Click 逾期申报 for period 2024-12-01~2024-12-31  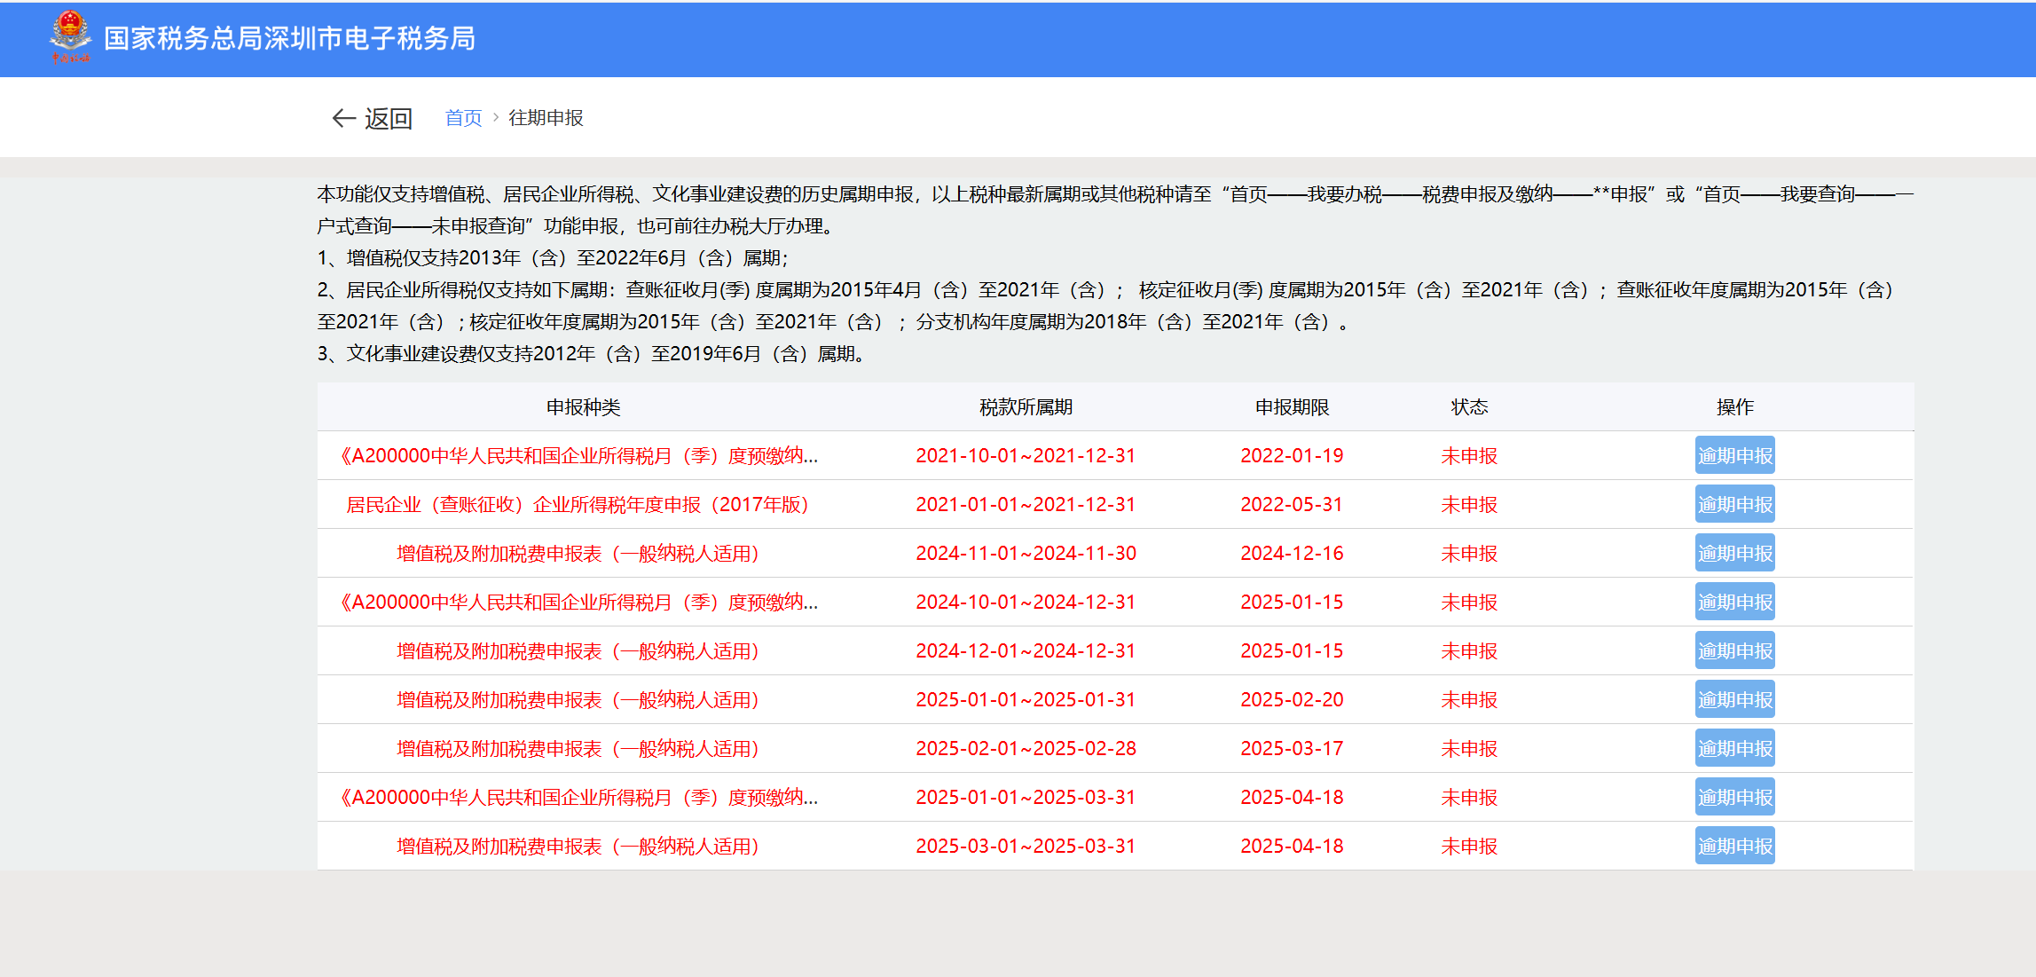1734,650
